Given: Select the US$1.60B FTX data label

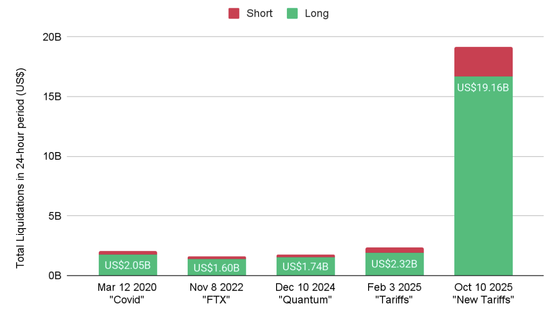Looking at the screenshot, I should click(x=217, y=268).
